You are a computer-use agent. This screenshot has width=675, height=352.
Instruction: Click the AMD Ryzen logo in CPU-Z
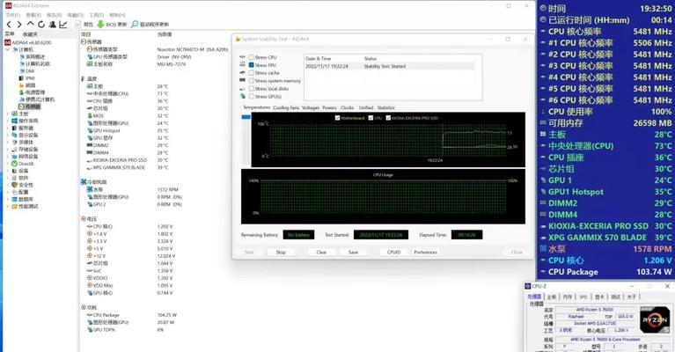click(x=655, y=319)
